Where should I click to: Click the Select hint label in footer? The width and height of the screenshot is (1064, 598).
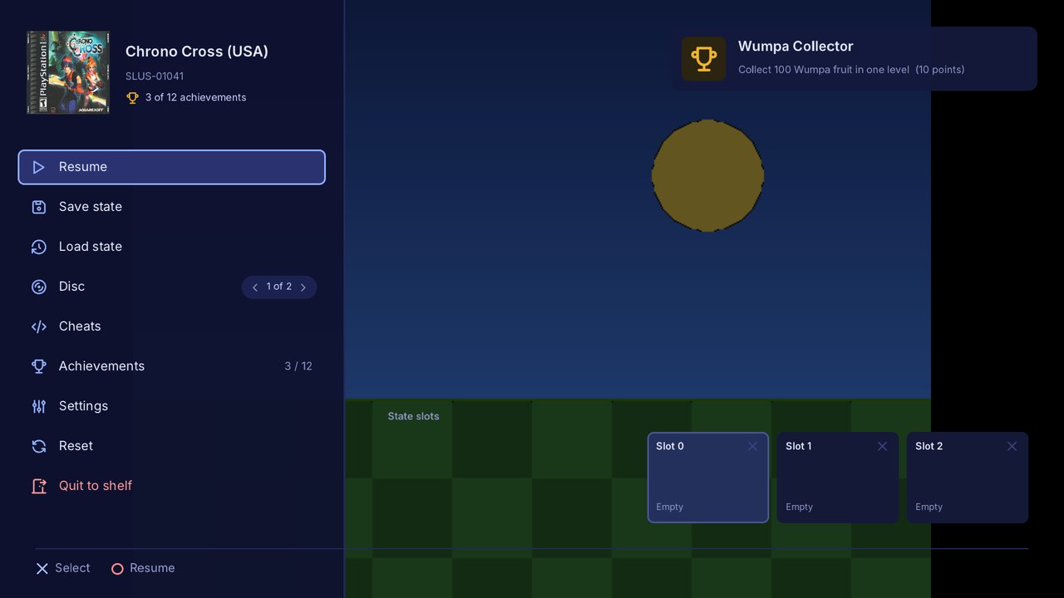(x=72, y=568)
